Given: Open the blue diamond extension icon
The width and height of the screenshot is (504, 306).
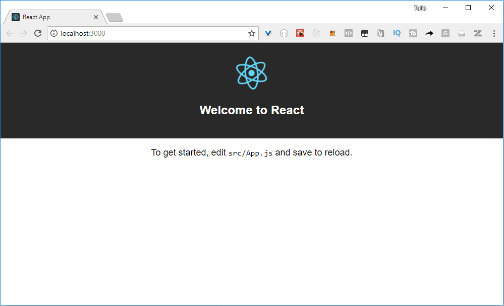Looking at the screenshot, I should click(268, 33).
